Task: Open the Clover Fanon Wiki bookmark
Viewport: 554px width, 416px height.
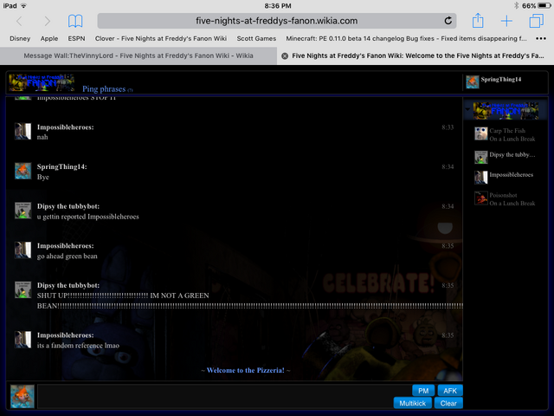Action: pos(161,38)
